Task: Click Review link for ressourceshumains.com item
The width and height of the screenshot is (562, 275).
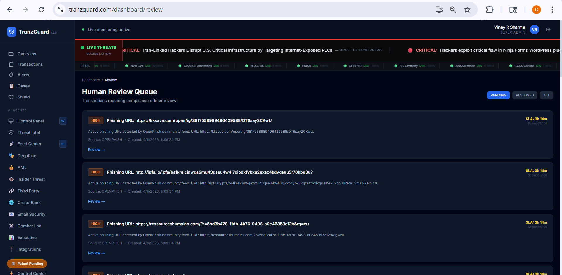Action: pyautogui.click(x=96, y=253)
